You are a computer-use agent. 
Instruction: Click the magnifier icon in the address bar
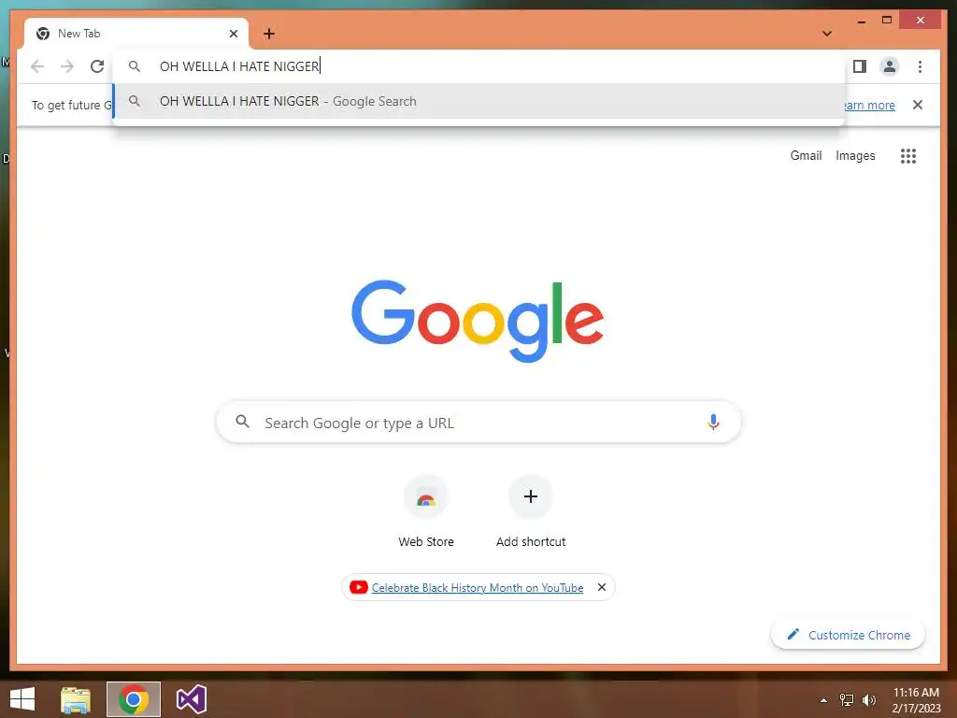(135, 66)
